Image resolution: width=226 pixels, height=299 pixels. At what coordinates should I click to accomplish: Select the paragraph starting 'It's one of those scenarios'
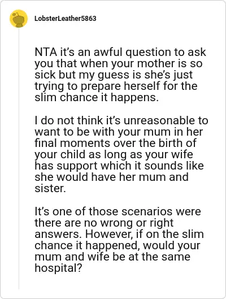[119, 240]
